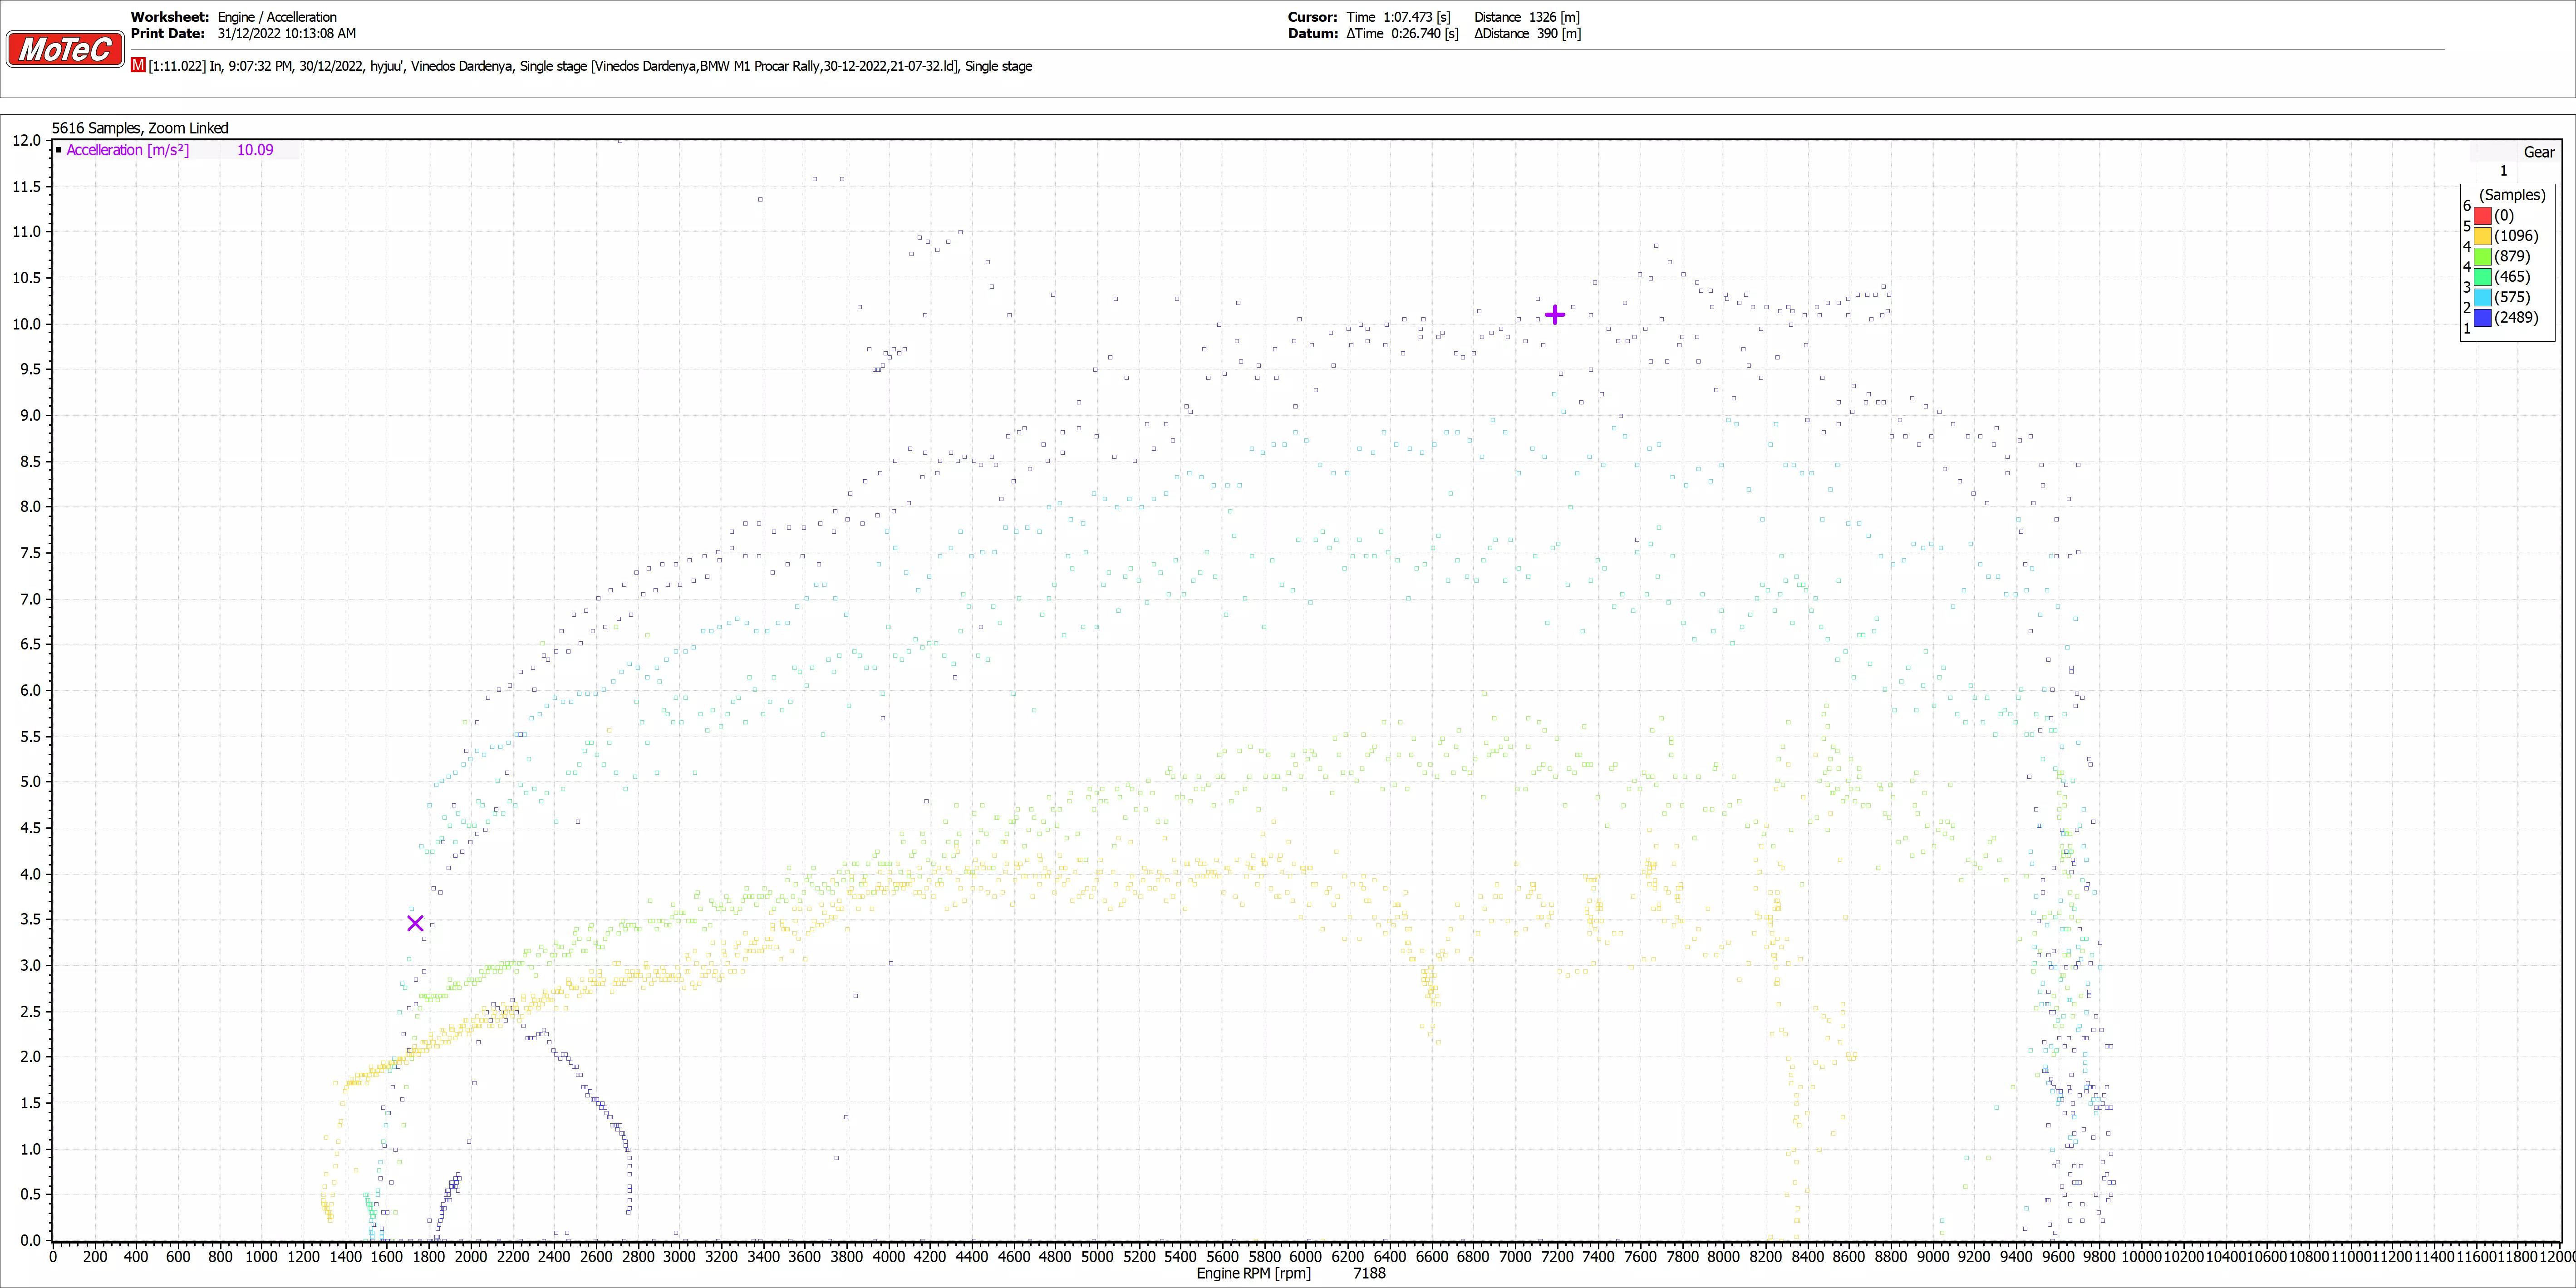Click the Worksheet Engine / Accelleration title
2576x1288 pixels.
coord(277,17)
